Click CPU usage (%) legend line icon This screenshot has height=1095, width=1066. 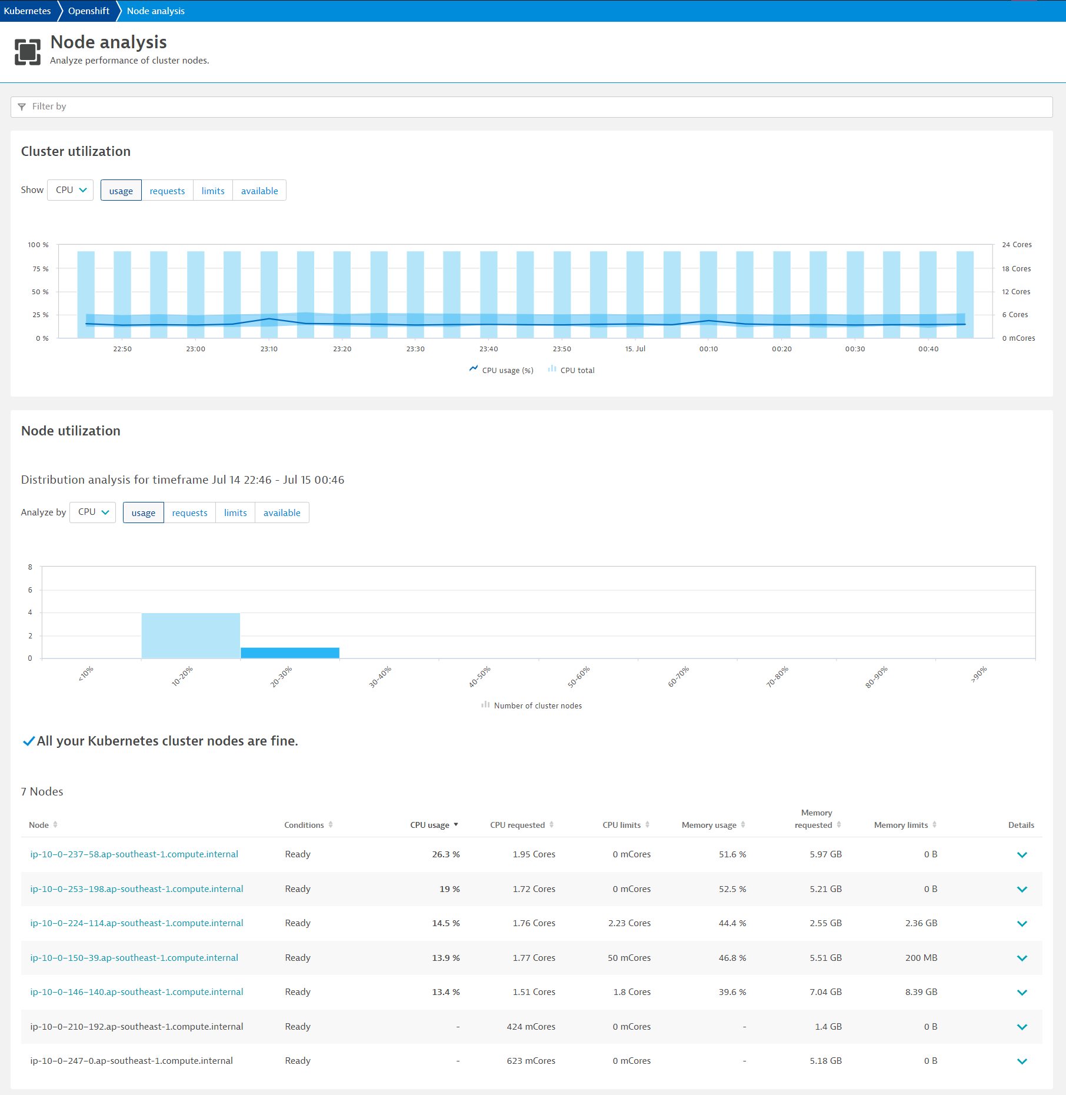pos(474,369)
